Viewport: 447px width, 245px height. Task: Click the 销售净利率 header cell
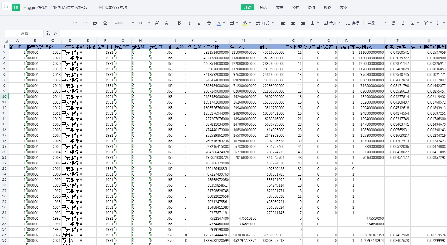(397, 47)
